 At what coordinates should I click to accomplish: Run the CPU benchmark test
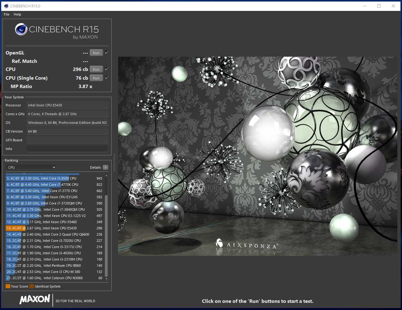pyautogui.click(x=96, y=69)
